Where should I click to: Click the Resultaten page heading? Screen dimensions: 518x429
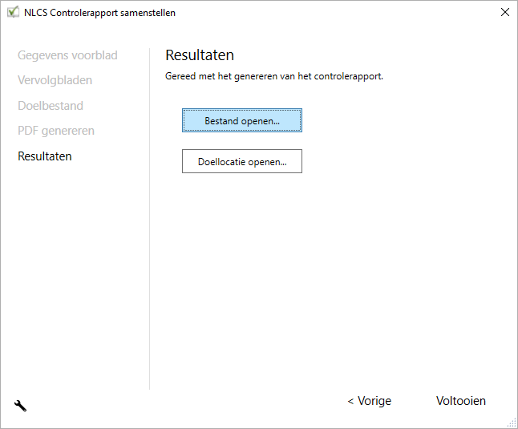[200, 55]
